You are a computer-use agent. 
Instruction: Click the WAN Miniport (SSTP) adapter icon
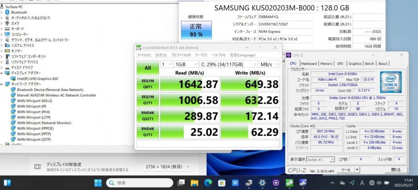coord(13,139)
